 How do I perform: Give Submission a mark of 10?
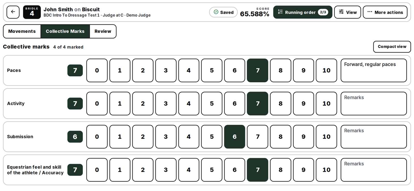[326, 137]
